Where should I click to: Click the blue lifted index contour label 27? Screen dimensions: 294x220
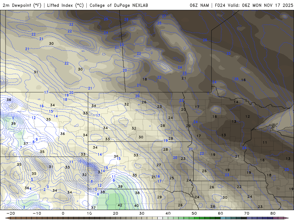coord(164,16)
